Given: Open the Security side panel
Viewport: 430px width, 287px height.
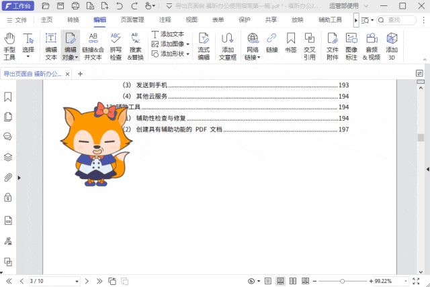Looking at the screenshot, I should click(x=8, y=197).
